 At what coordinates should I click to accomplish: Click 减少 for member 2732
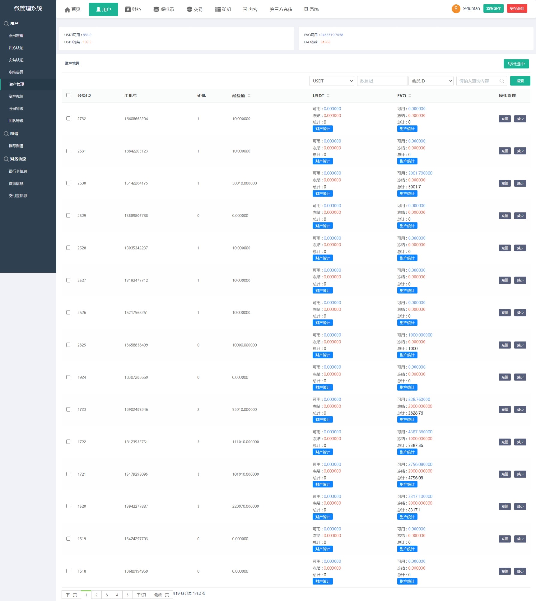click(x=520, y=119)
